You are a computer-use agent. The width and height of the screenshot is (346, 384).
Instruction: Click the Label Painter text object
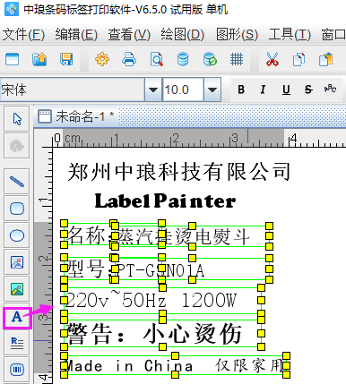pyautogui.click(x=165, y=201)
